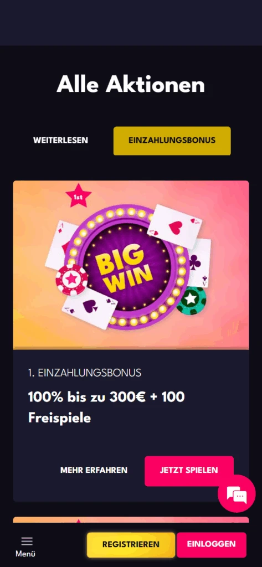Viewport: 262px width, 567px height.
Task: Click the 1. EINZAHLUNGSBONUS label
Action: [x=85, y=373]
